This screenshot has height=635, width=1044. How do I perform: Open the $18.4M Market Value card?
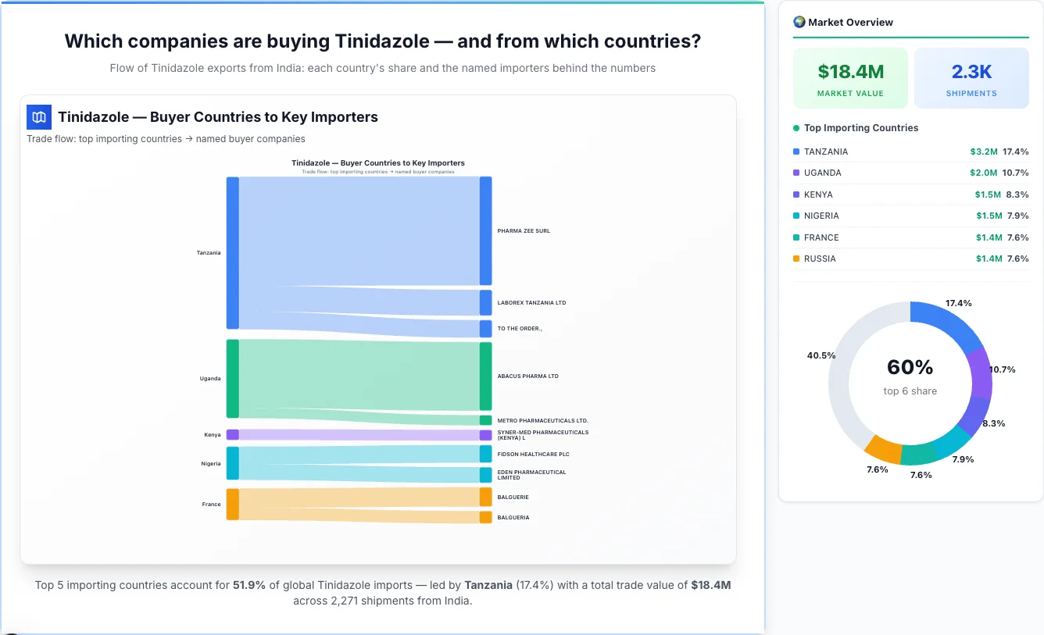coord(850,77)
